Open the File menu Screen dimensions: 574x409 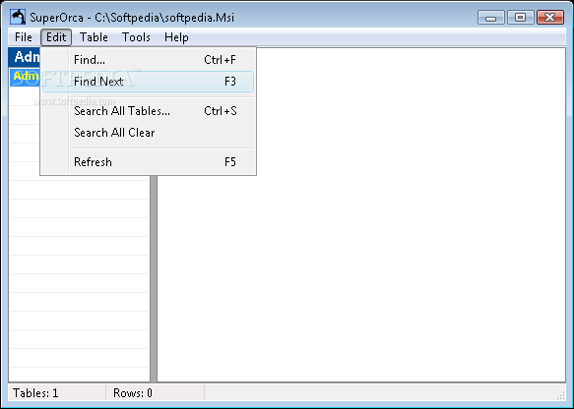pyautogui.click(x=24, y=37)
